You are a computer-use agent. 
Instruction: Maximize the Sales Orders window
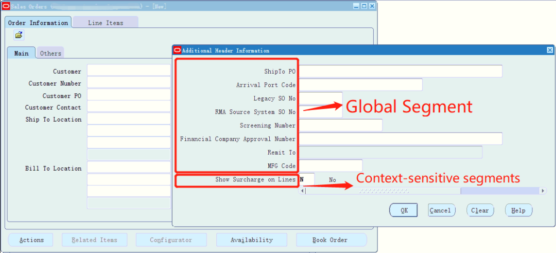pyautogui.click(x=364, y=6)
